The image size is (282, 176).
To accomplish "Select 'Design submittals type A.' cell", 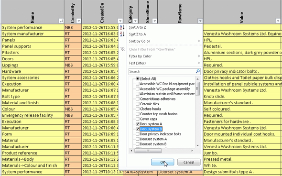I will tap(242, 172).
